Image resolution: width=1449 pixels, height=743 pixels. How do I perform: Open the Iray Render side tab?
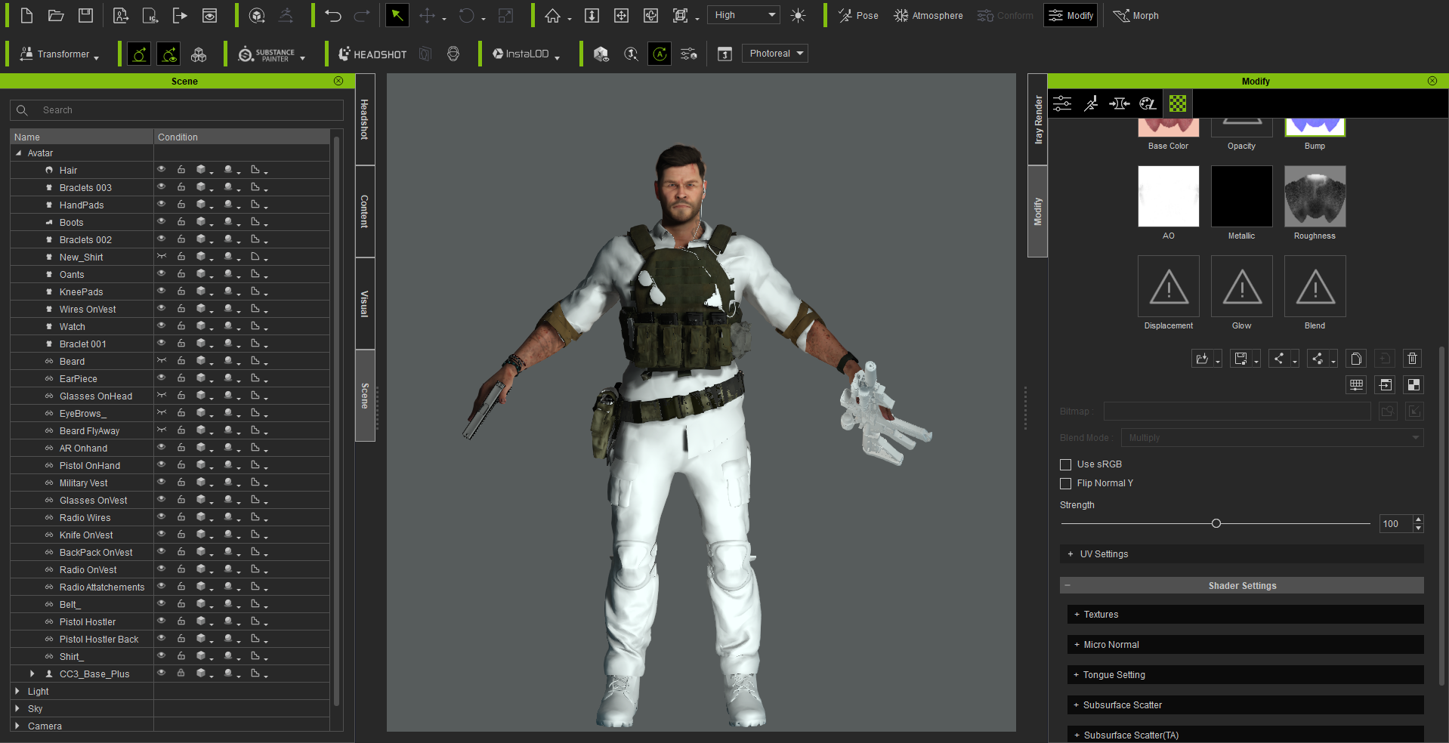[1038, 119]
